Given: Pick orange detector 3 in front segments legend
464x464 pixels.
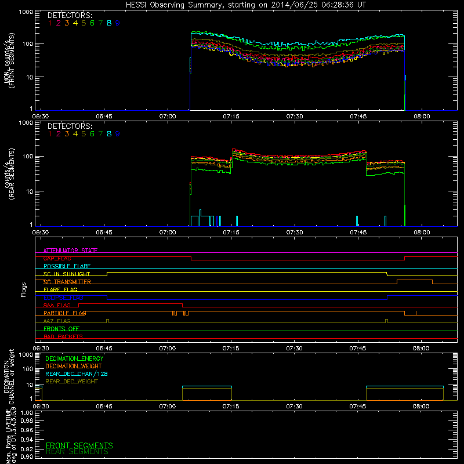Looking at the screenshot, I should point(67,23).
